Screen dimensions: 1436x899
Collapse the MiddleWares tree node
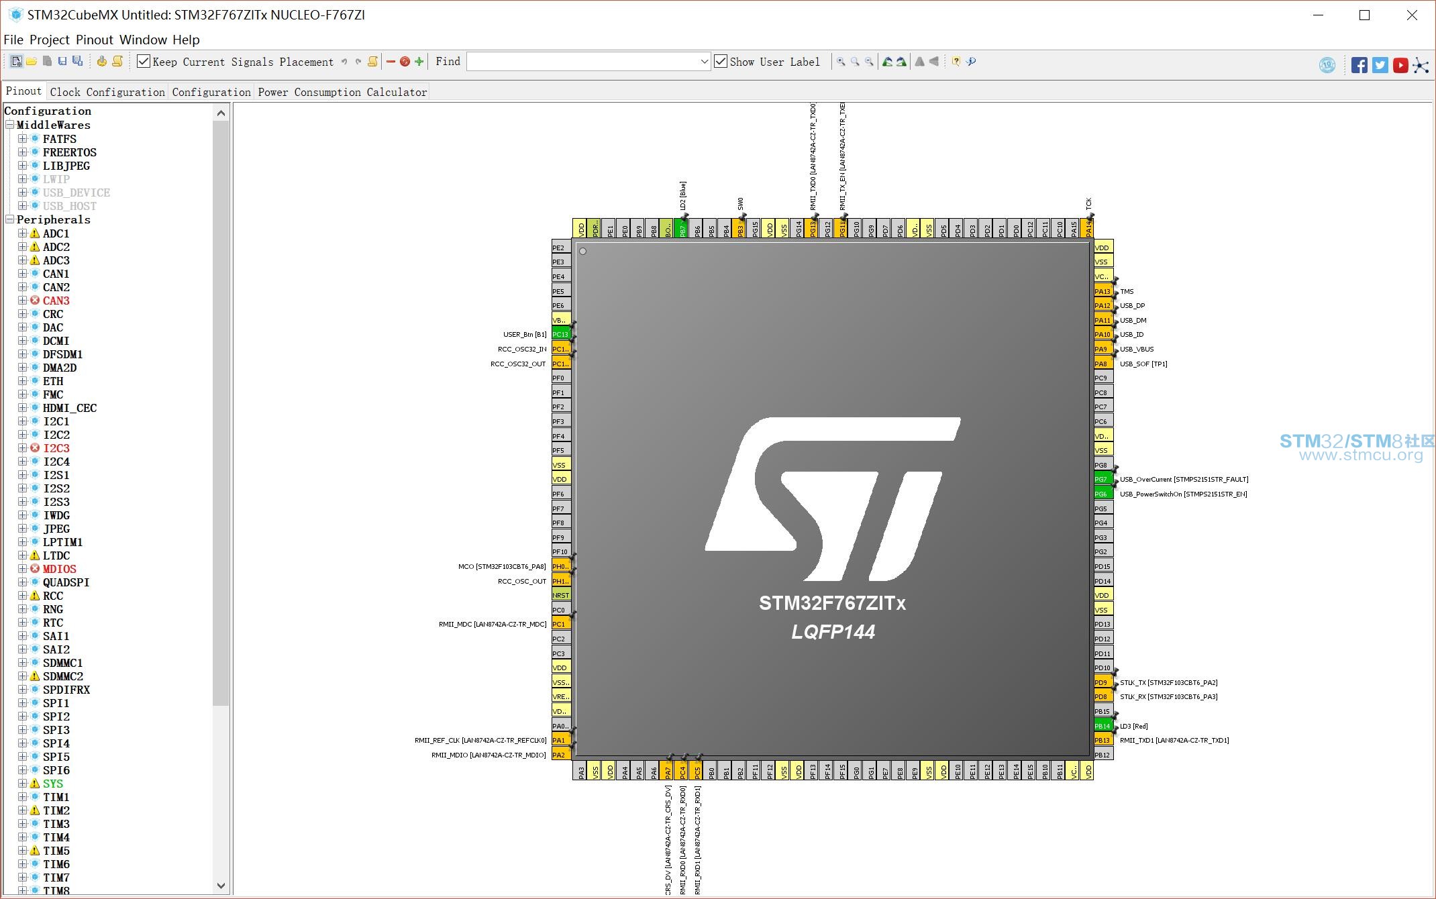10,125
